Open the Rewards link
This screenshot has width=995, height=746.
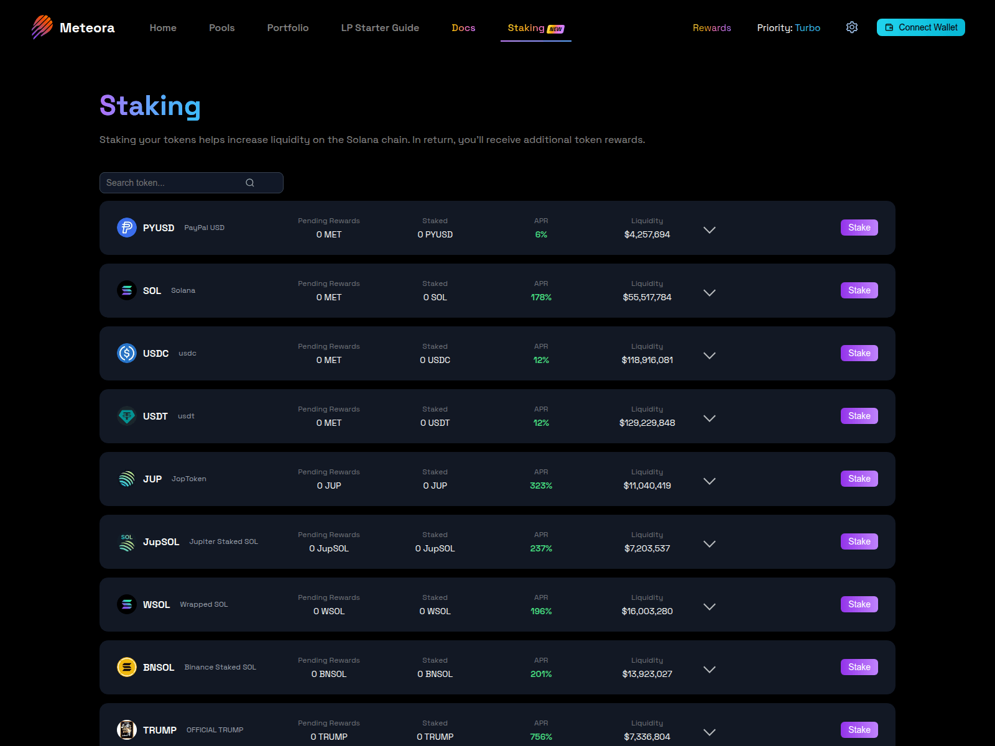(711, 27)
